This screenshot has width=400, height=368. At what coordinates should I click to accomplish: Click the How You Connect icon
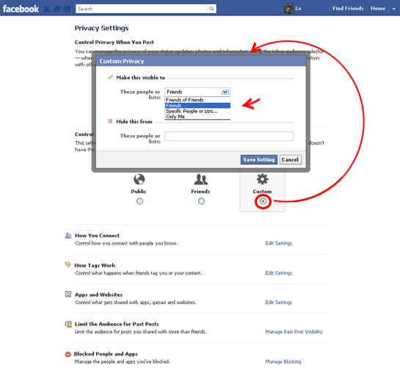[68, 236]
